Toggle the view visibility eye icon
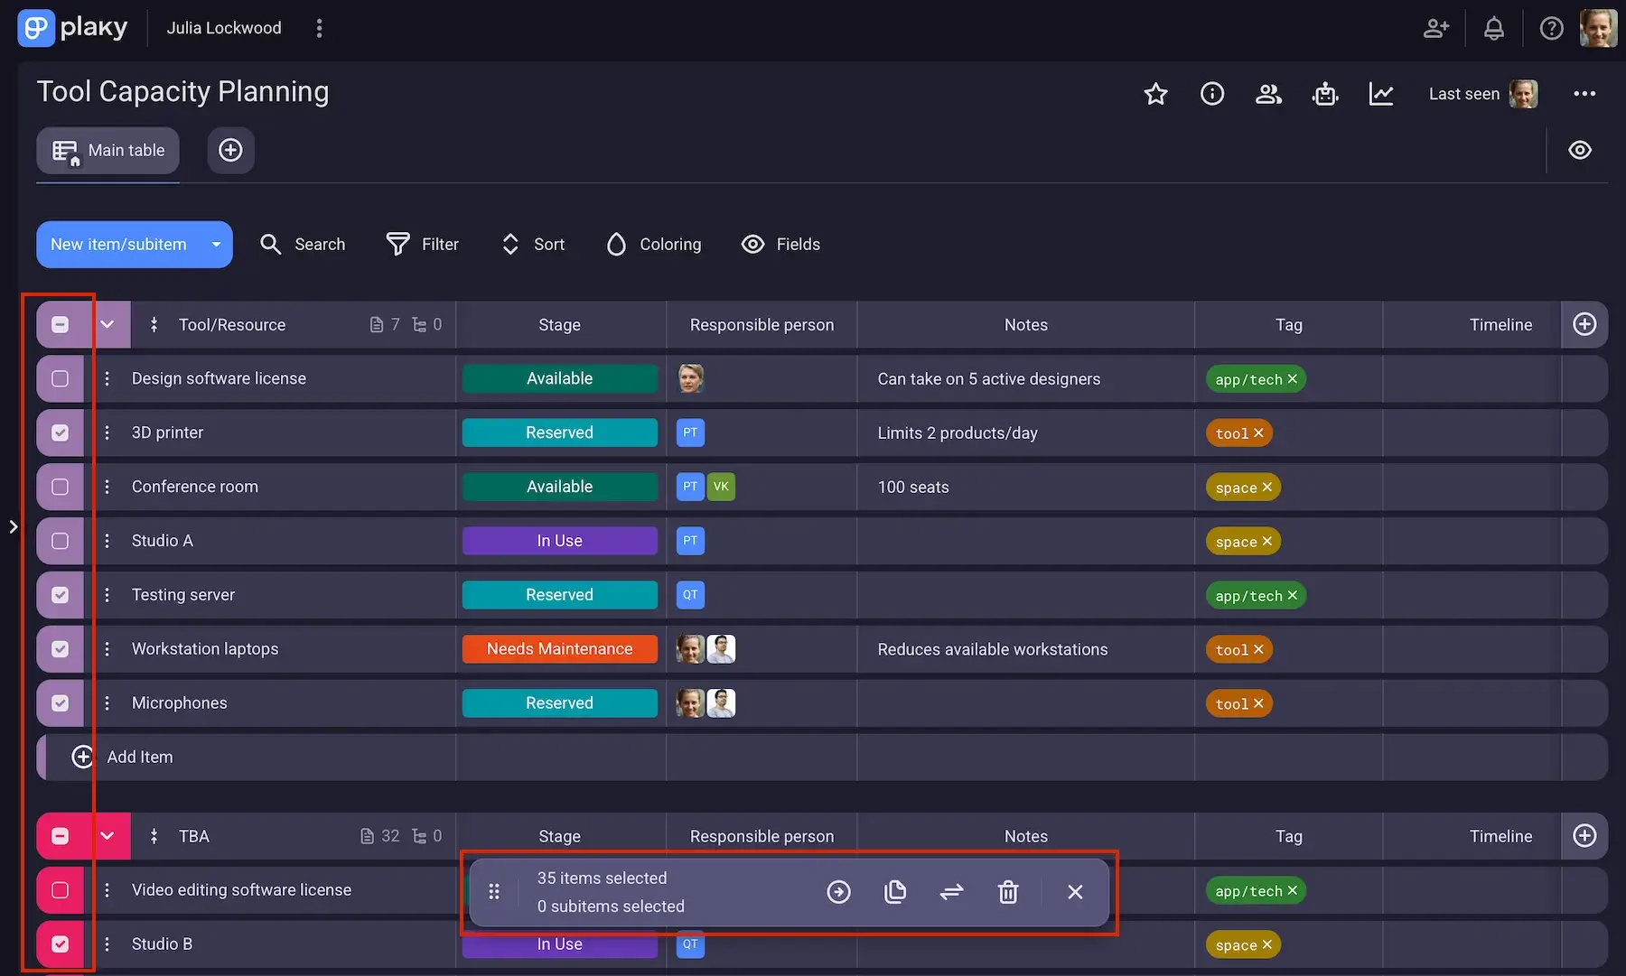 click(x=1580, y=150)
